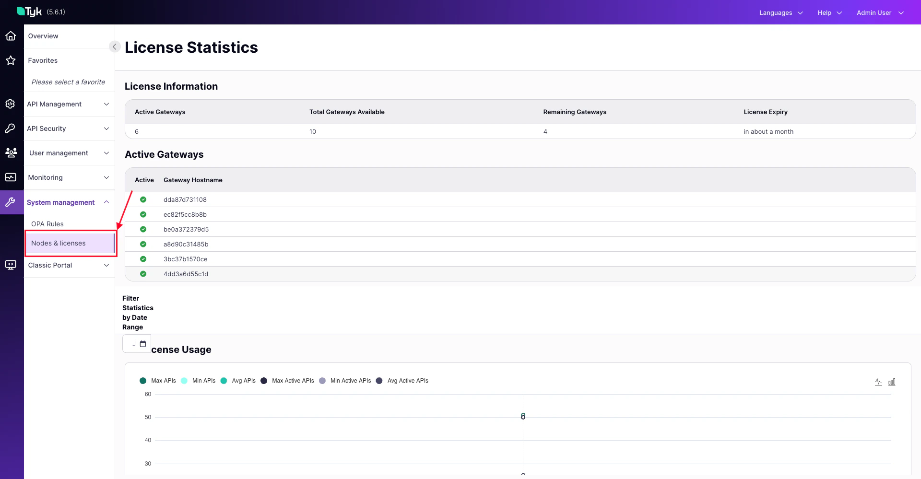The width and height of the screenshot is (921, 479).
Task: Open the OPA Rules page
Action: click(47, 223)
